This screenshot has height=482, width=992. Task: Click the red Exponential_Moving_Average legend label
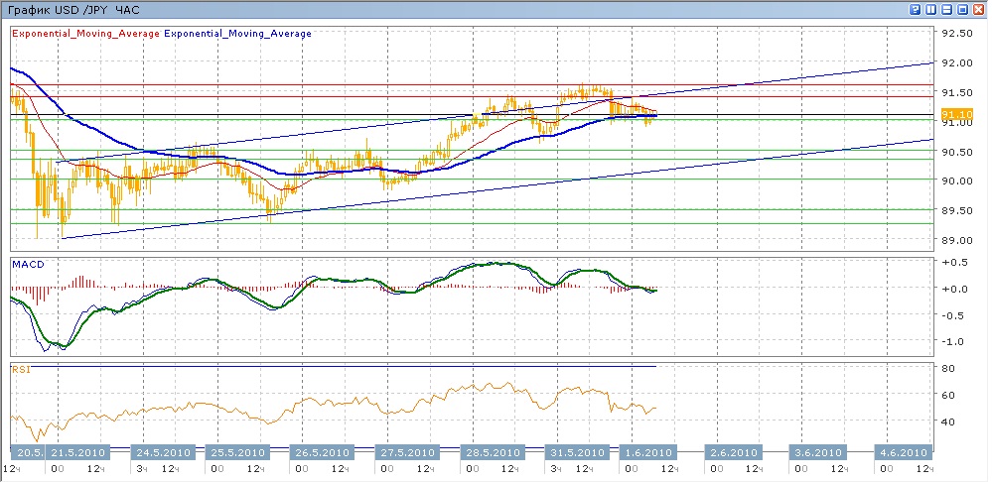coord(84,33)
